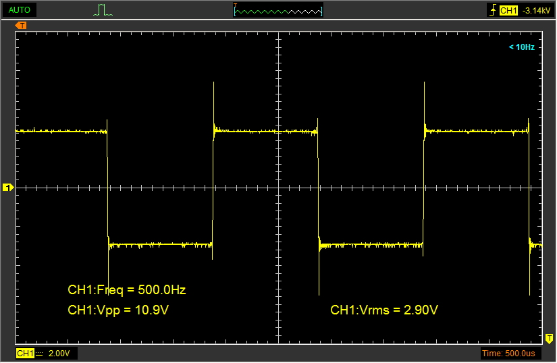
Task: Click the waveform memory overview bar
Action: tap(278, 10)
